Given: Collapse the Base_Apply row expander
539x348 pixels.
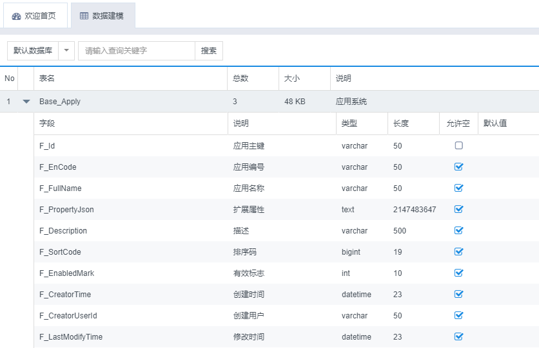Looking at the screenshot, I should (26, 102).
